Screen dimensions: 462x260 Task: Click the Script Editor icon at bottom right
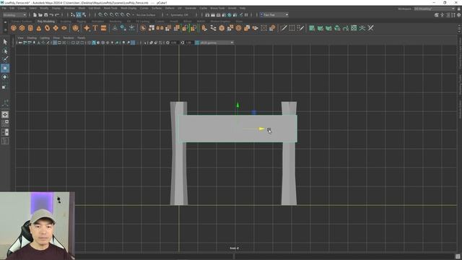pyautogui.click(x=458, y=256)
